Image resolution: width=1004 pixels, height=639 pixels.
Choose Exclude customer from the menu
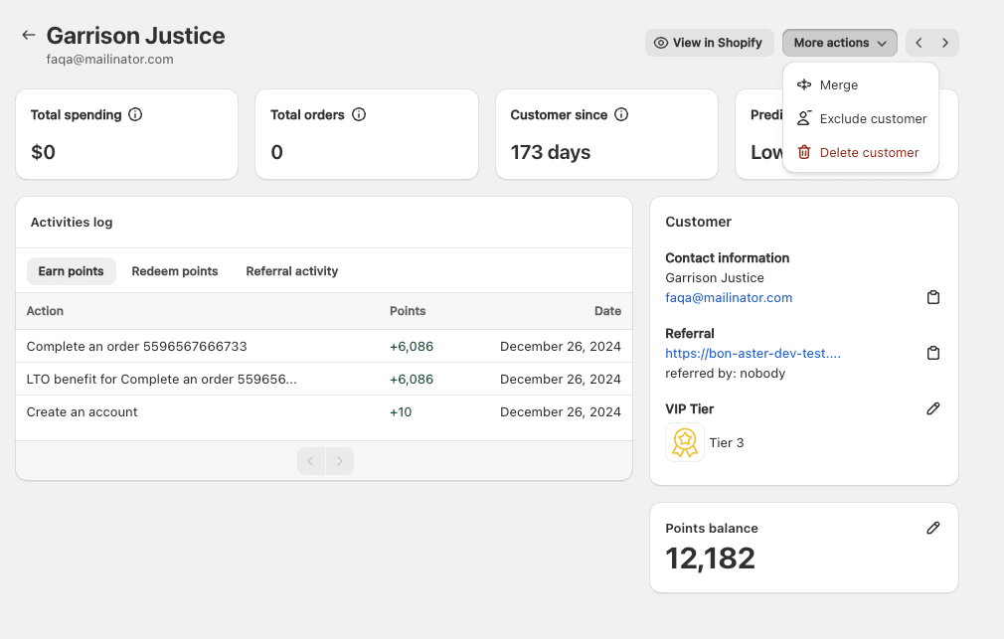tap(872, 119)
